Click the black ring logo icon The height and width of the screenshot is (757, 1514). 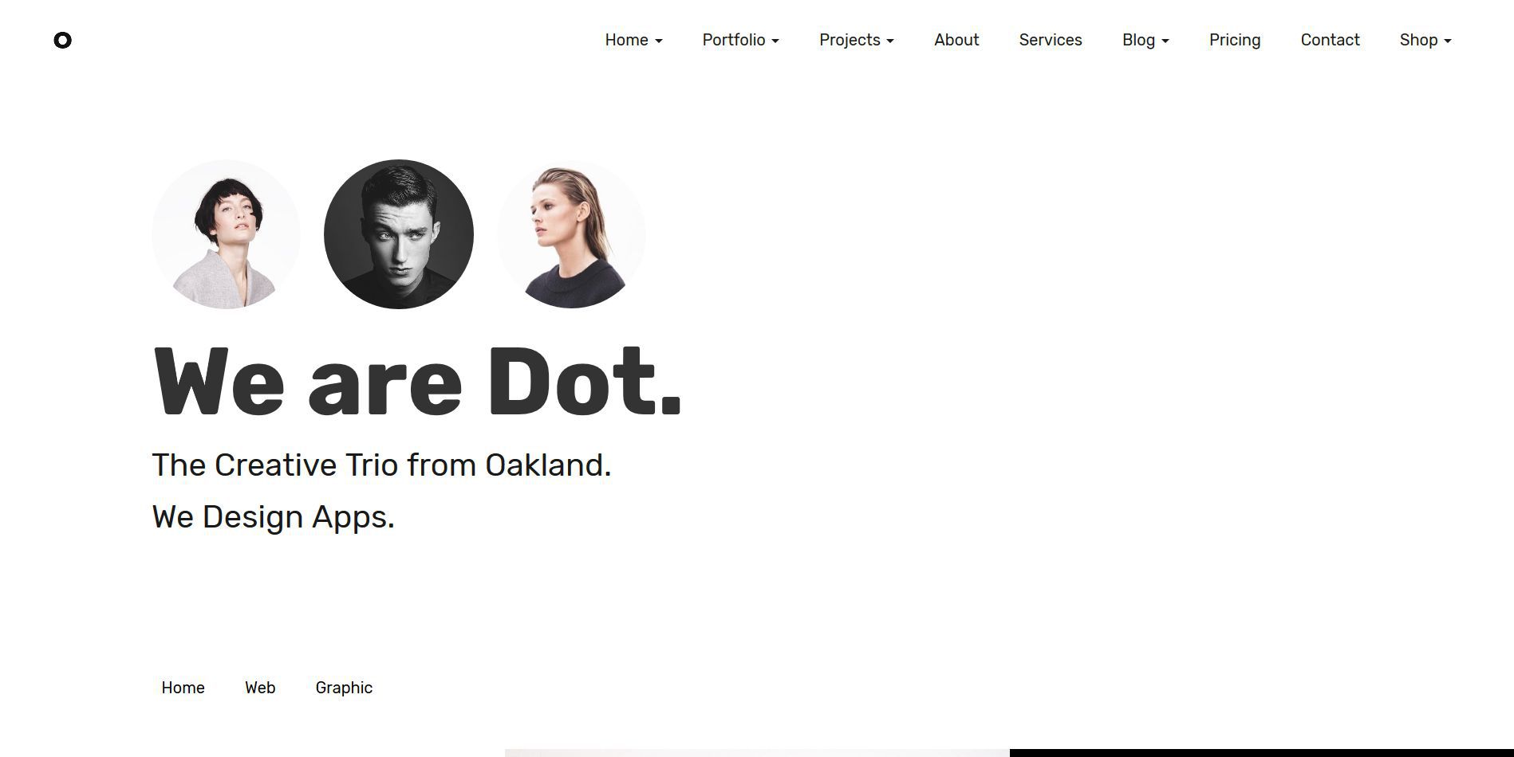click(x=62, y=40)
